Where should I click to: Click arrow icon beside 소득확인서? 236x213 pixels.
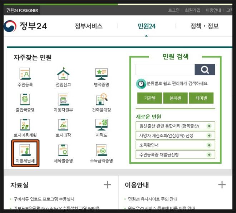tap(209, 145)
